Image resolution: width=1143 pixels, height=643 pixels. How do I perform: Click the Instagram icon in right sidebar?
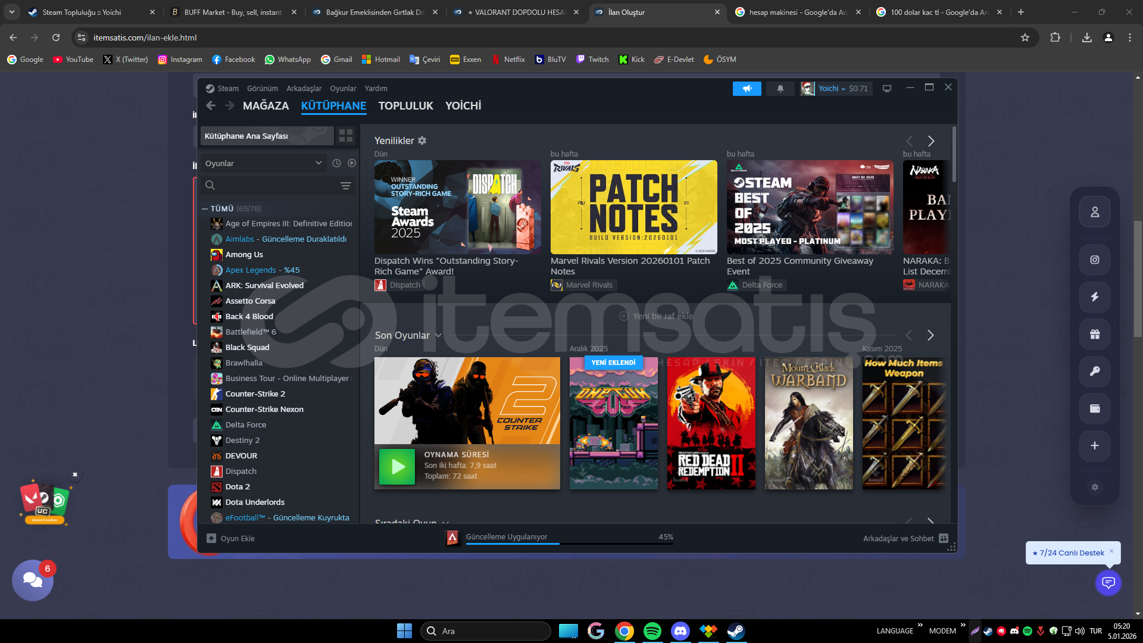click(x=1094, y=260)
